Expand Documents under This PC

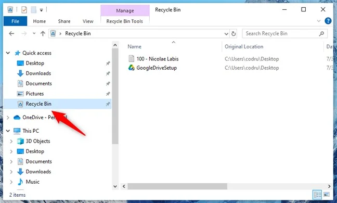11,162
